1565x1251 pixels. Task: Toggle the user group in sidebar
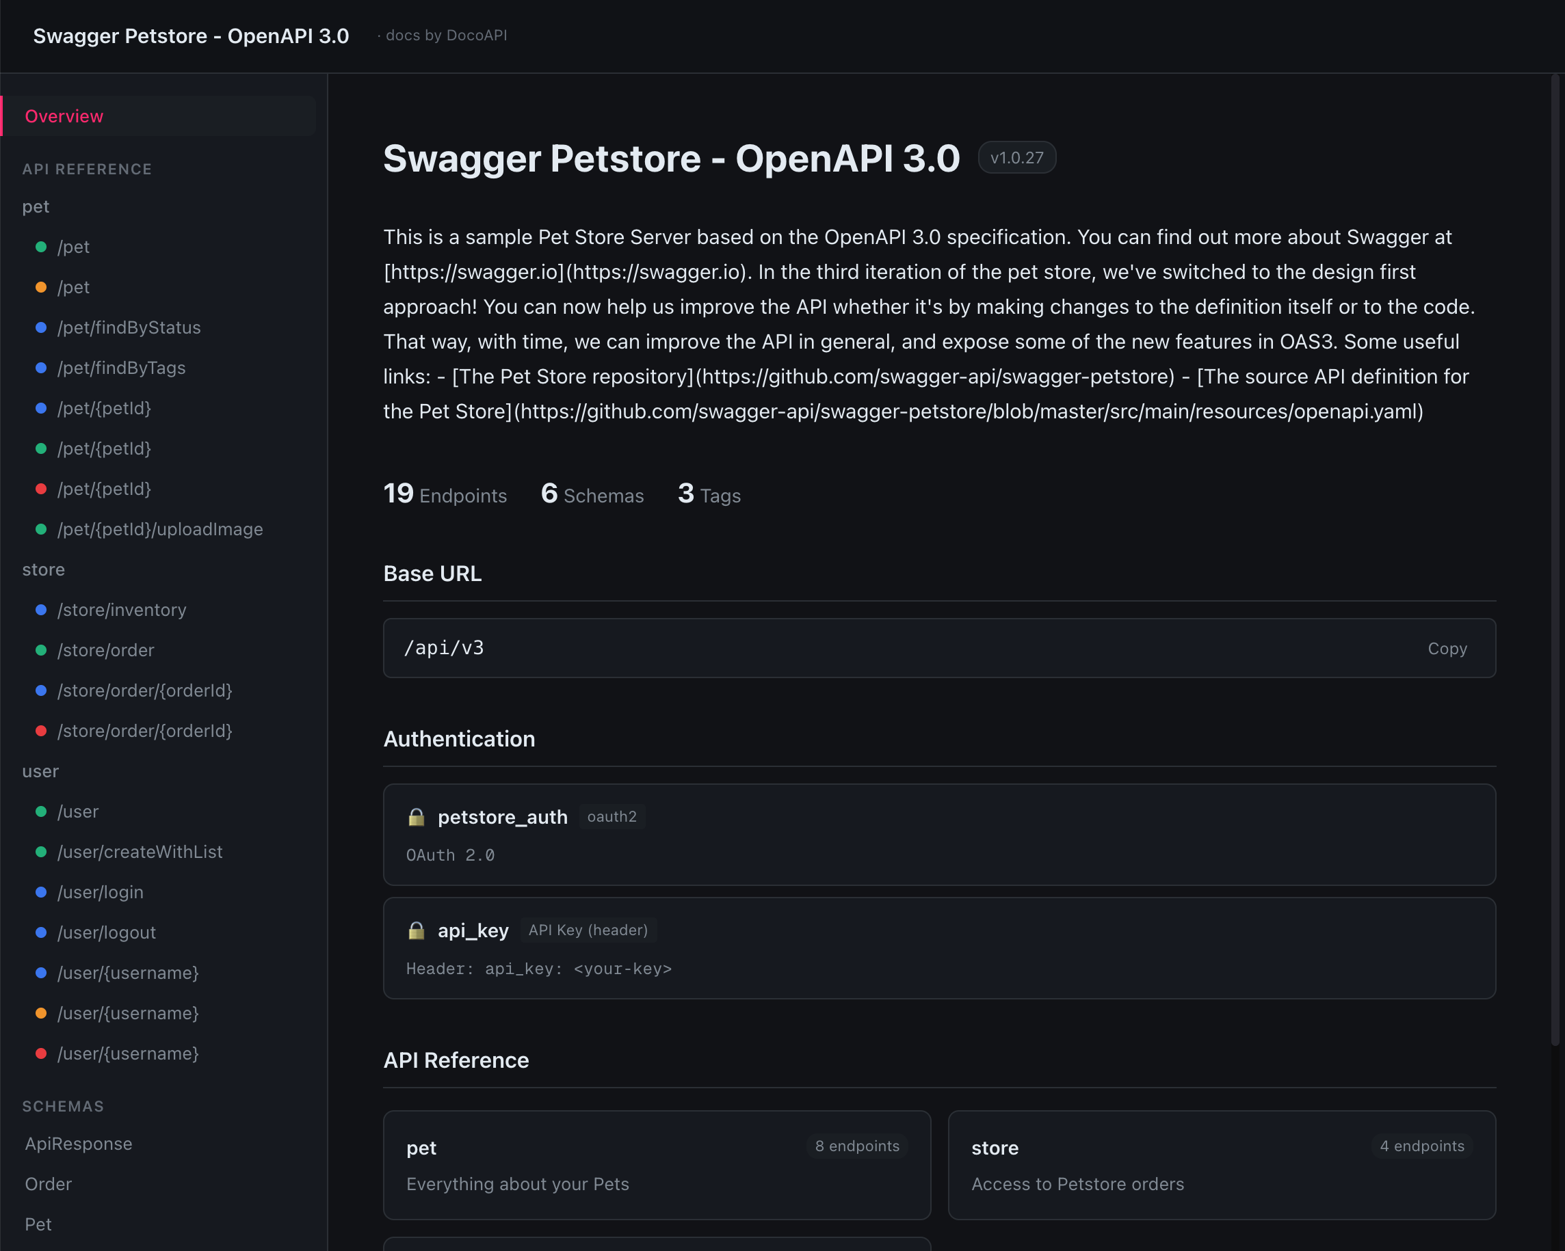40,771
